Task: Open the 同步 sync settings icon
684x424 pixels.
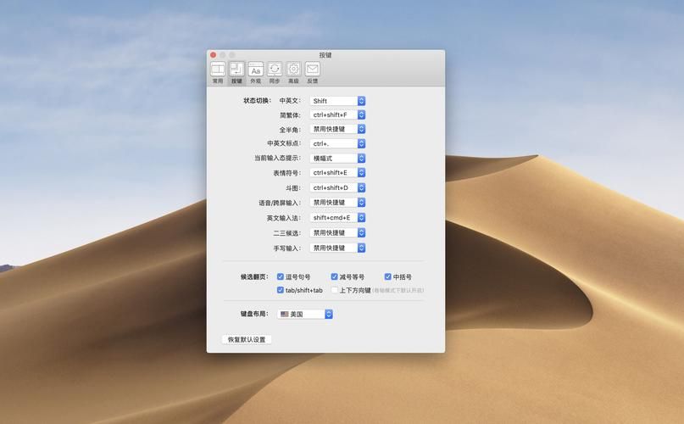Action: click(274, 73)
